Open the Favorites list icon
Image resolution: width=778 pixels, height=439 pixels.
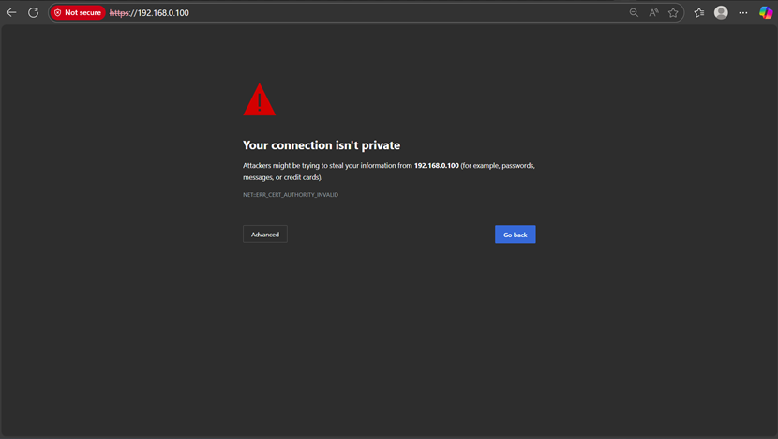tap(699, 12)
